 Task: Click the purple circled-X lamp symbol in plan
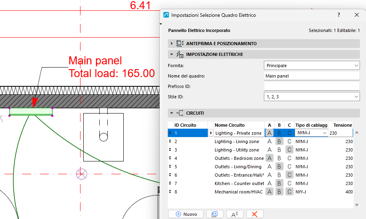tap(82, 174)
